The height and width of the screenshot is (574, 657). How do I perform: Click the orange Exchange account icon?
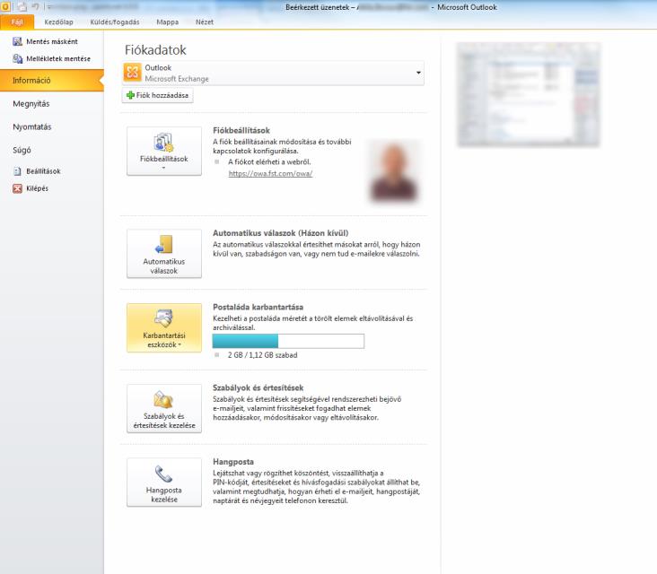pos(133,73)
